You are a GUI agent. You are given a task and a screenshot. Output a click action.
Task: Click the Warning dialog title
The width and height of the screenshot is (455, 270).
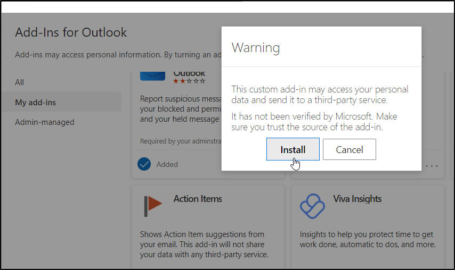coord(256,47)
